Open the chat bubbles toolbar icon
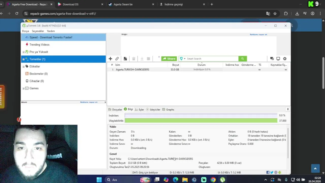 coord(272,59)
